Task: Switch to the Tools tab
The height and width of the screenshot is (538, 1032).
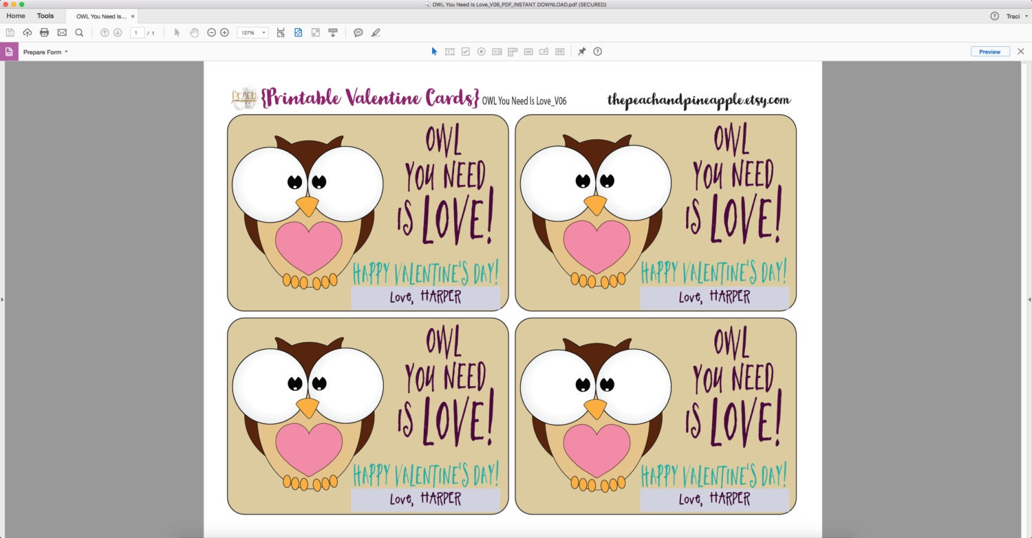Action: [45, 15]
